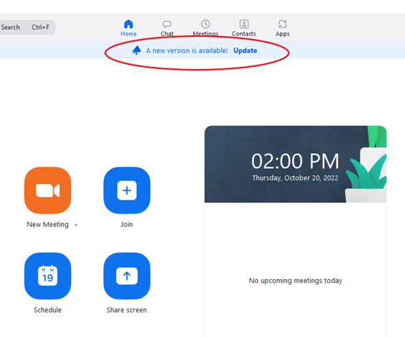The image size is (405, 337).
Task: Click the Search input field
Action: pos(27,27)
